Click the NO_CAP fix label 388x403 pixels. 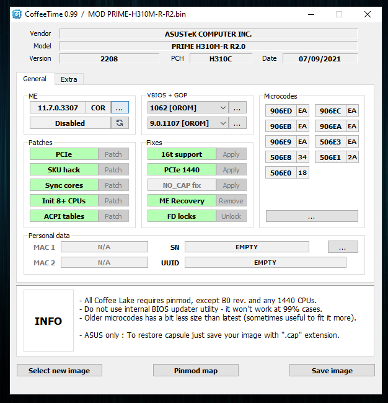tap(182, 185)
